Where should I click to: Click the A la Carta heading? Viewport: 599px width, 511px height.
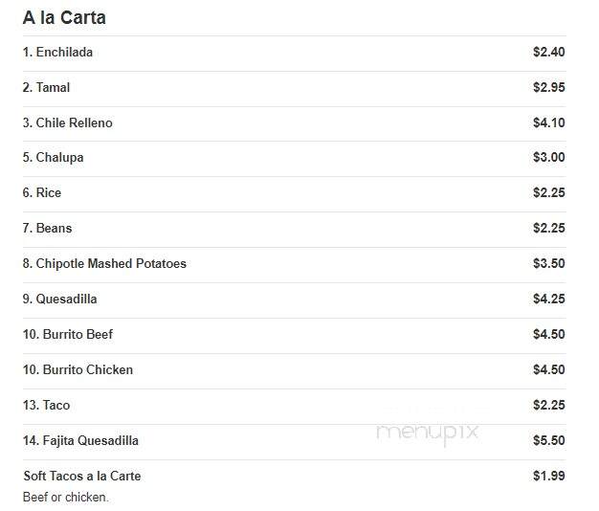(x=64, y=17)
